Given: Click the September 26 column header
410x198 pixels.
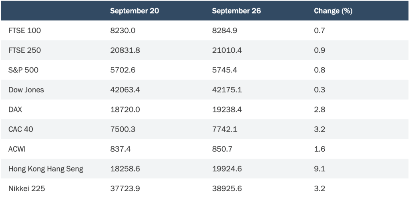Looking at the screenshot, I should click(x=236, y=11).
